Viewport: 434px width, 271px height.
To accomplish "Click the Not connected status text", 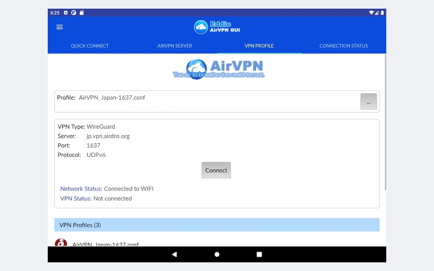I will click(x=112, y=199).
